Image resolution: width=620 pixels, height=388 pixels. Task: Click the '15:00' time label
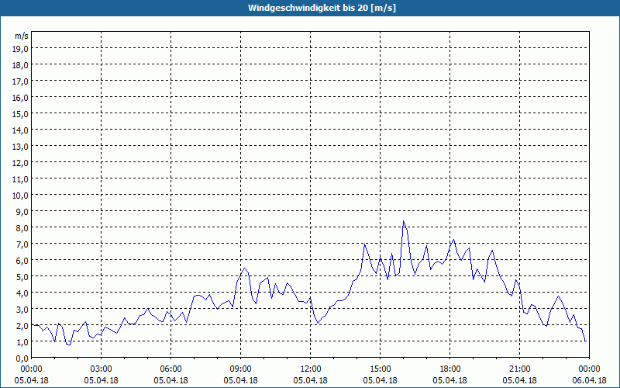click(380, 369)
